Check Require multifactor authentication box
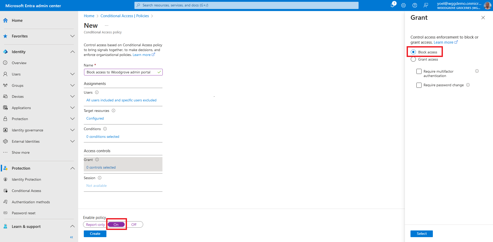Image resolution: width=493 pixels, height=242 pixels. click(x=419, y=71)
